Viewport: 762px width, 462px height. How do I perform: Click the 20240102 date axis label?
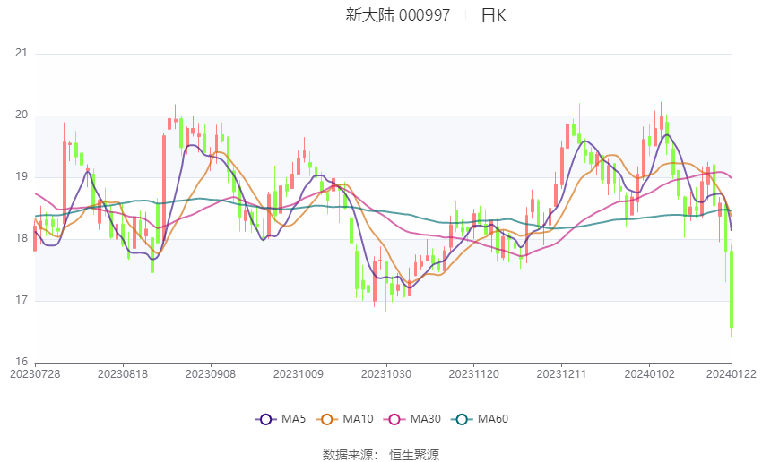(x=650, y=374)
